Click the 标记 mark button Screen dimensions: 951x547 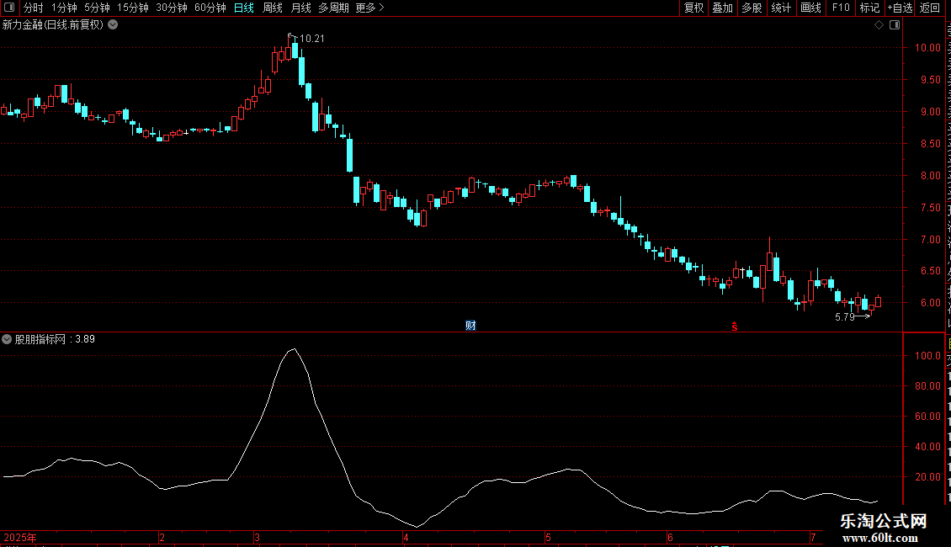(x=869, y=8)
